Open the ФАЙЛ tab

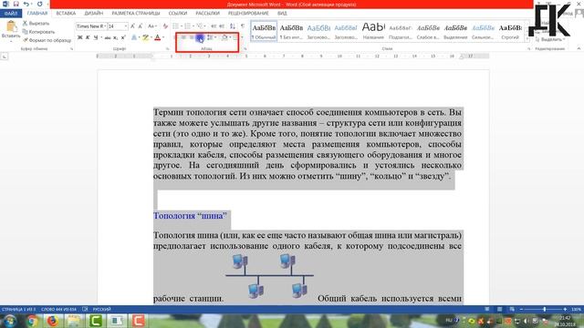pyautogui.click(x=11, y=14)
